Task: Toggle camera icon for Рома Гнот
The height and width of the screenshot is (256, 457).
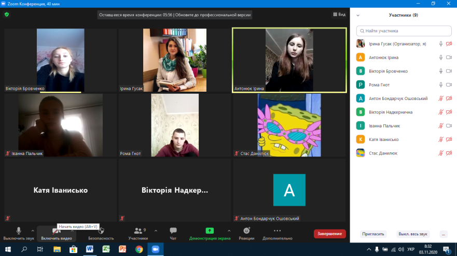Action: click(449, 85)
